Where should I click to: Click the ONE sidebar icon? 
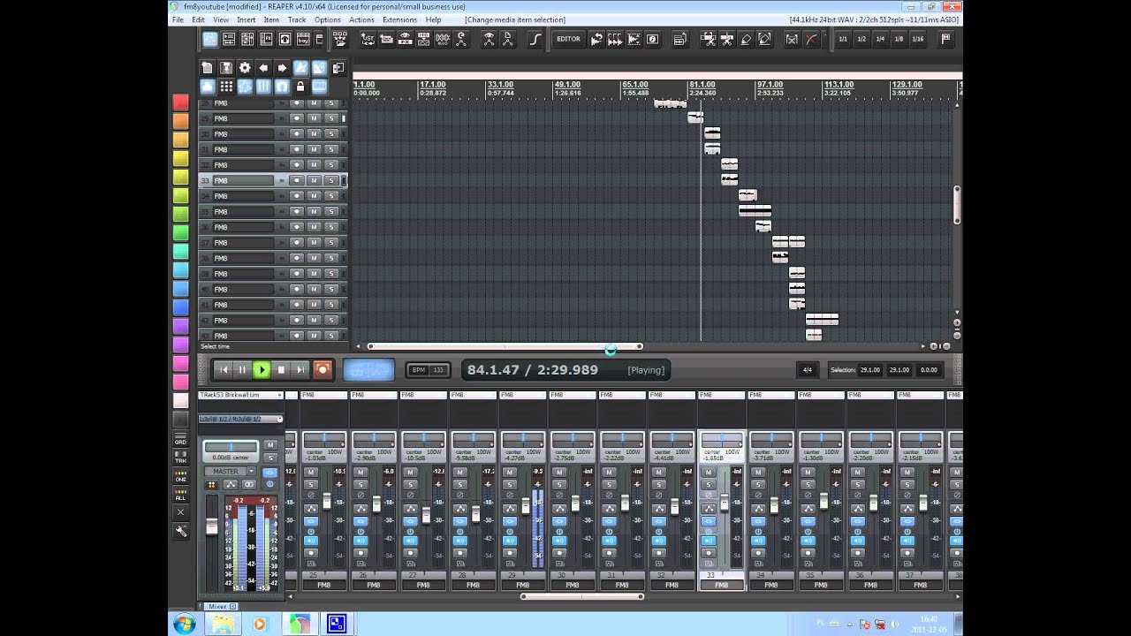pos(180,478)
